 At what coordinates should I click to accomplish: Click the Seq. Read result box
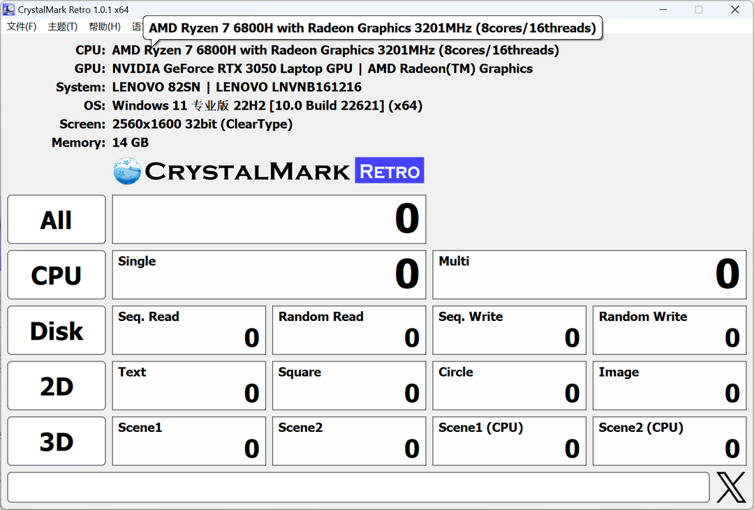(x=188, y=330)
